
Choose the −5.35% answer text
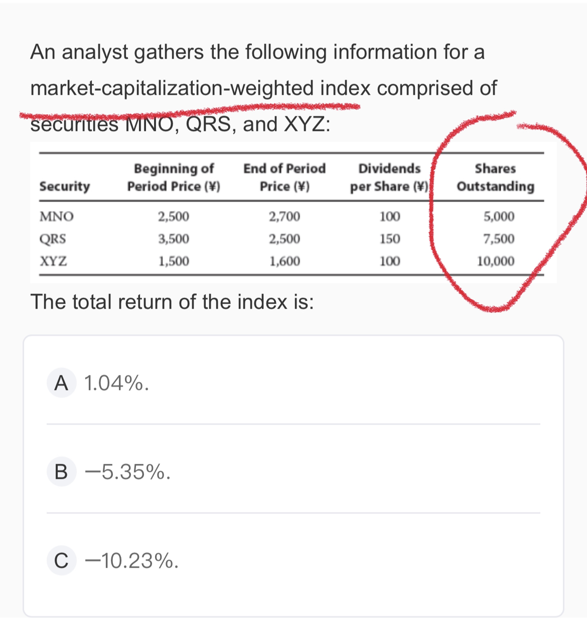(x=127, y=472)
